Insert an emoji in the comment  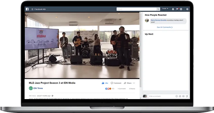177,96
